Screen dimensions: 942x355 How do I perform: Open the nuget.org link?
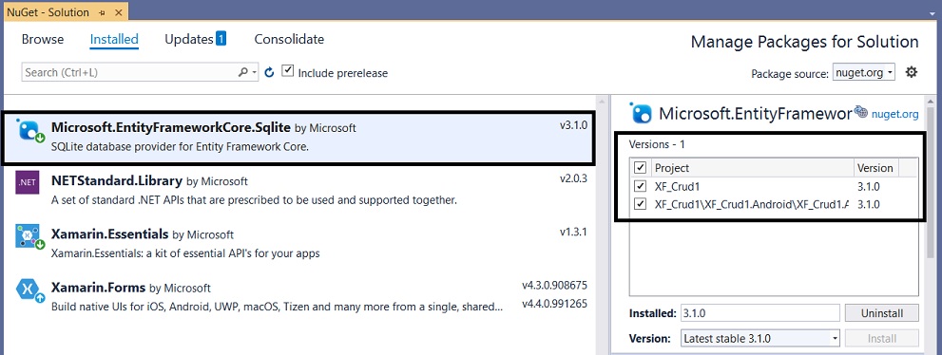[894, 114]
